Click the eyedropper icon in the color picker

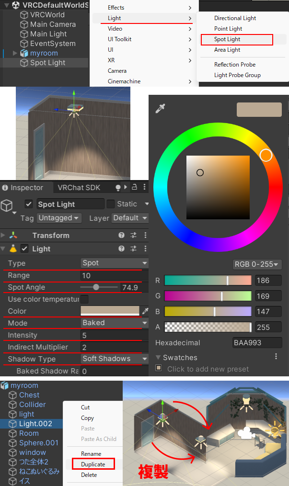click(160, 109)
